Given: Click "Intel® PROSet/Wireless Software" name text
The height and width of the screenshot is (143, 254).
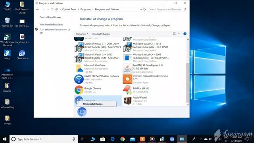Looking at the screenshot, I should point(102,76).
